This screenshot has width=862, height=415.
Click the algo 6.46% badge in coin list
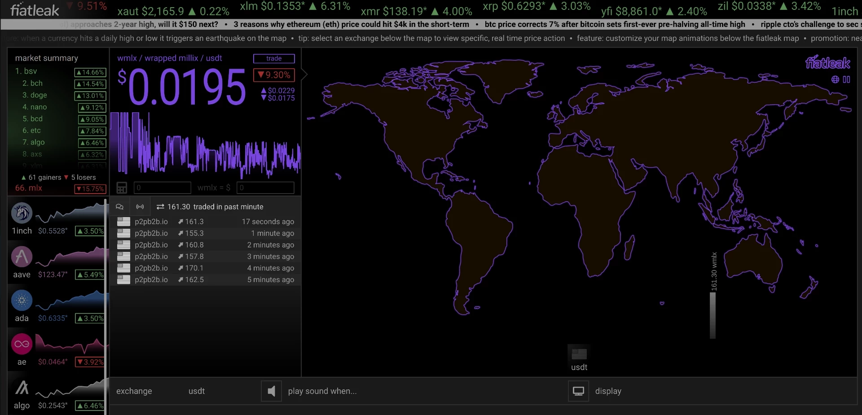tap(90, 406)
